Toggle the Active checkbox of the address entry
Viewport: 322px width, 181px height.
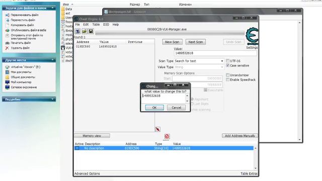77,148
